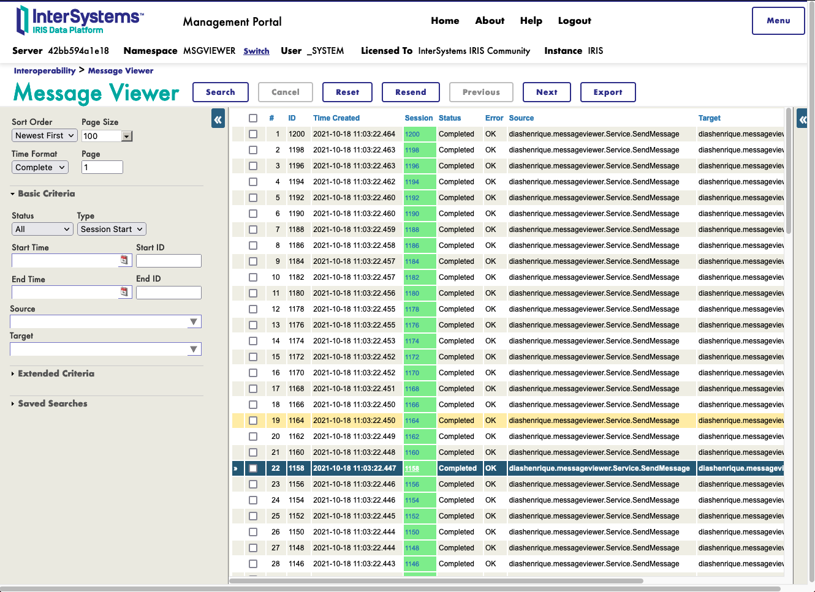Open the Source field dropdown arrow

[194, 322]
